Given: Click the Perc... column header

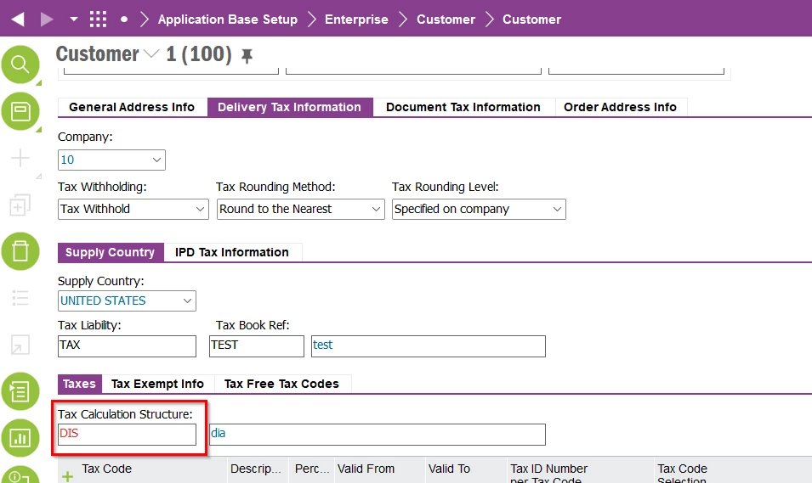Looking at the screenshot, I should 312,469.
